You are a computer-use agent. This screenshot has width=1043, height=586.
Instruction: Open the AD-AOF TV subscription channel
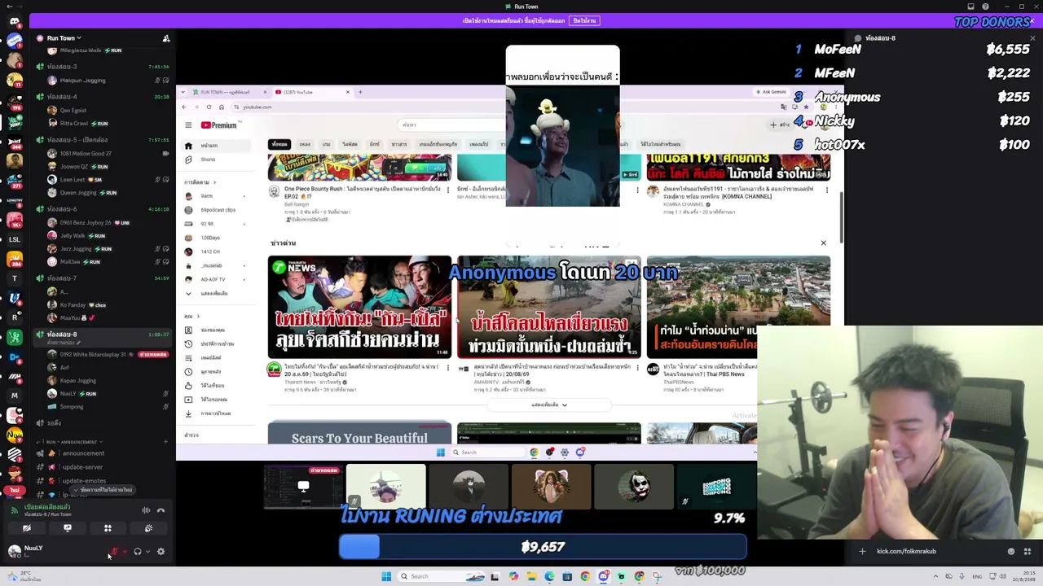click(213, 279)
